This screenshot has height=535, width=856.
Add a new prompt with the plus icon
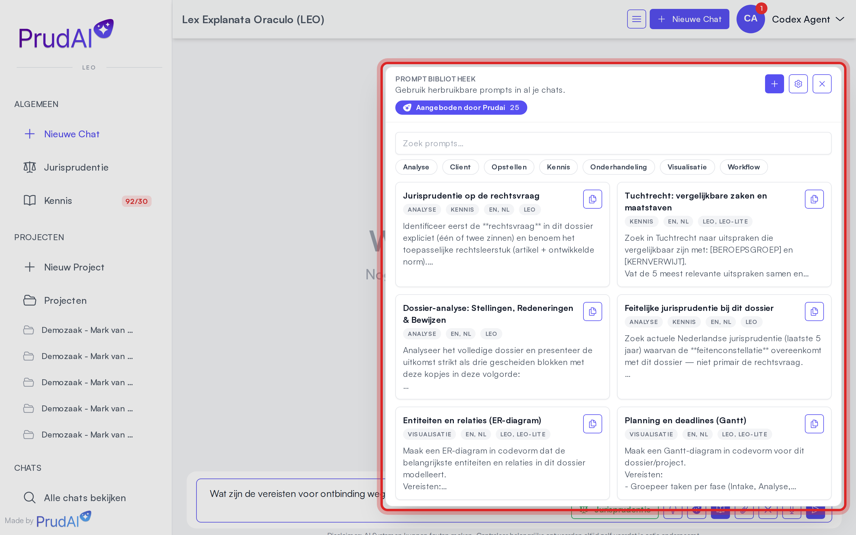774,84
